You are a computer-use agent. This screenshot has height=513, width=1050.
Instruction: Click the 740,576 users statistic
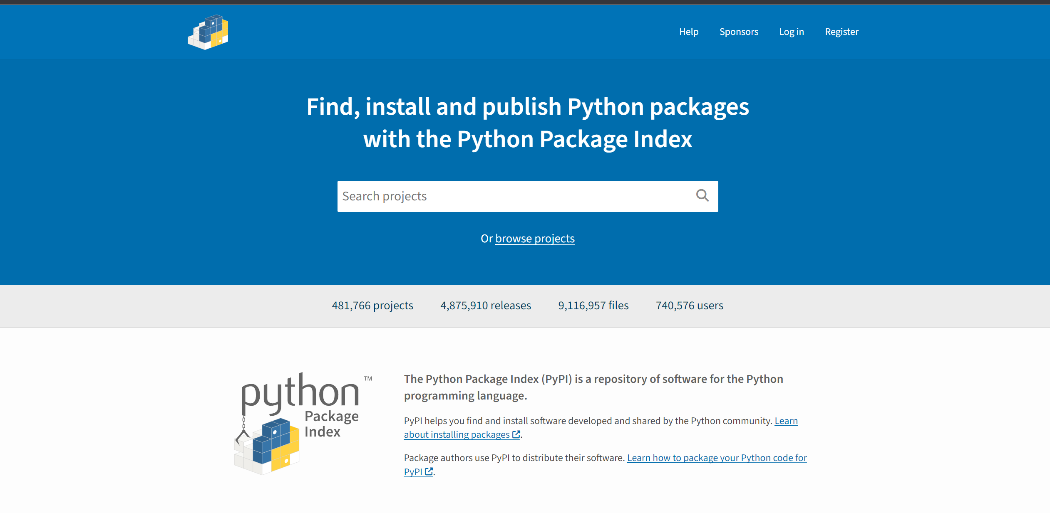(x=690, y=306)
